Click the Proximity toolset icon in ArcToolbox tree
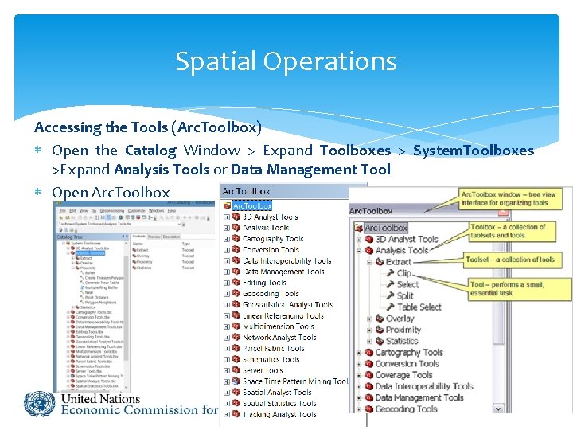The image size is (573, 430). [x=380, y=330]
